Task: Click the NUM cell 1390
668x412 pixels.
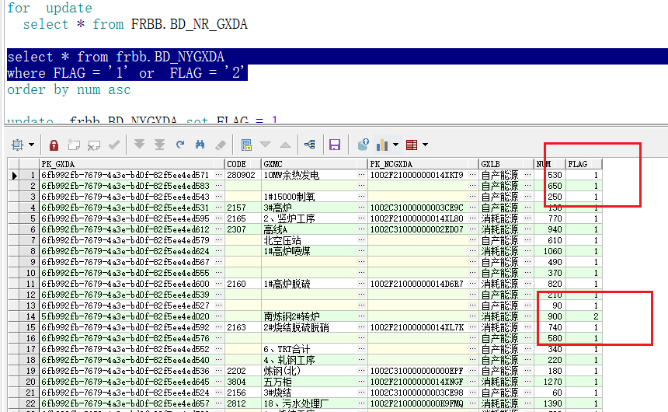Action: pos(550,403)
